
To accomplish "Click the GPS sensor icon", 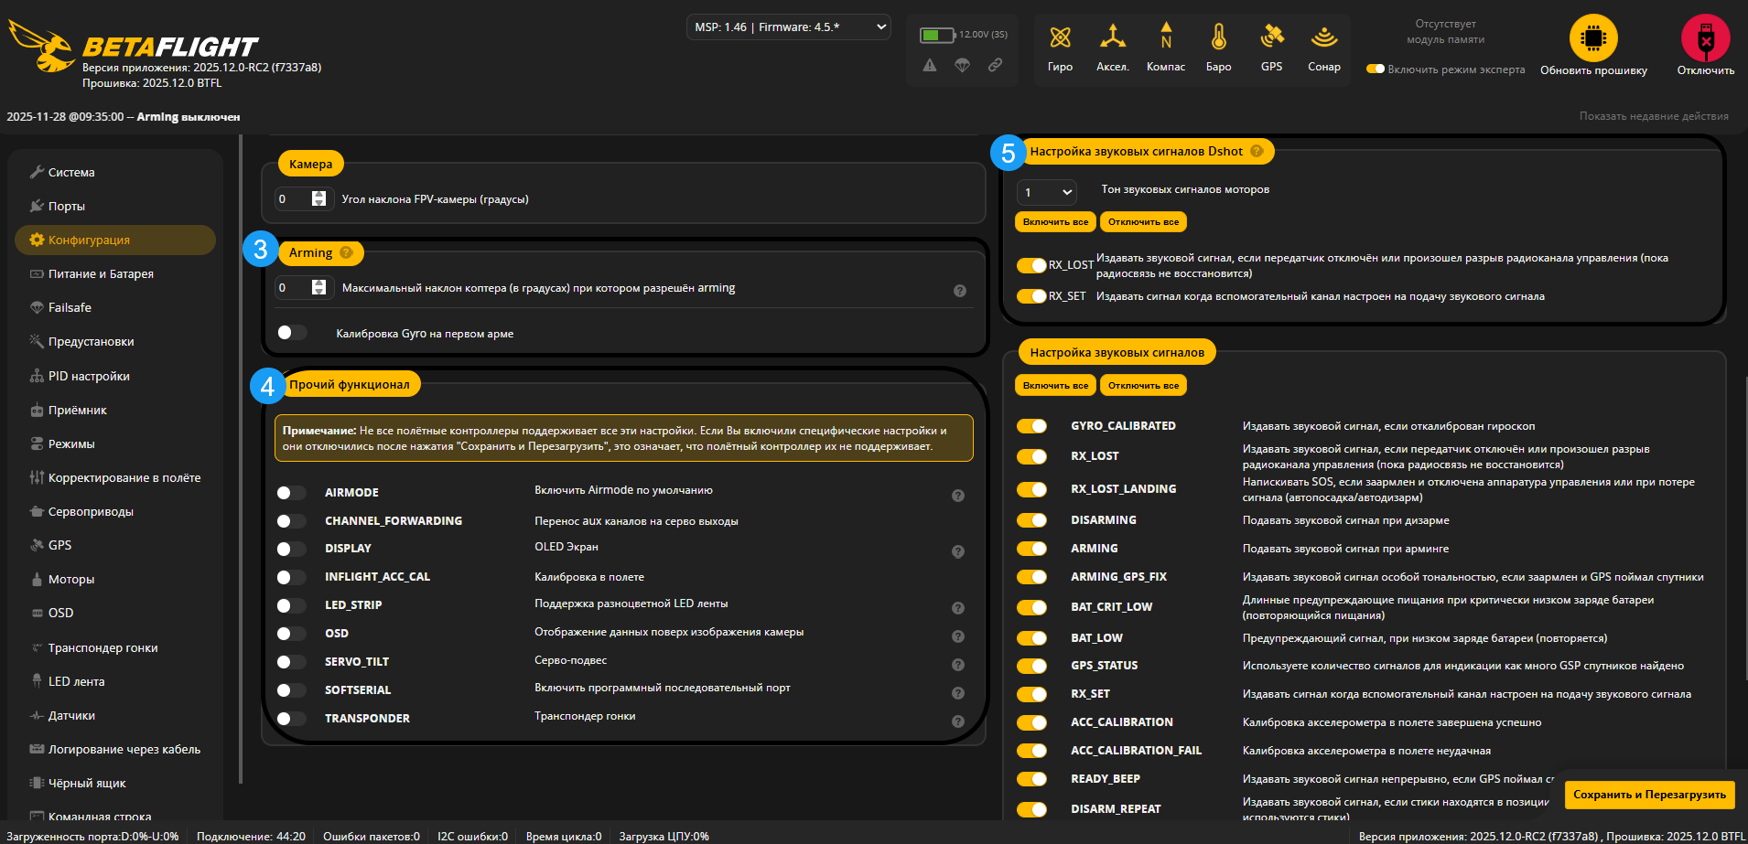I will [1271, 38].
